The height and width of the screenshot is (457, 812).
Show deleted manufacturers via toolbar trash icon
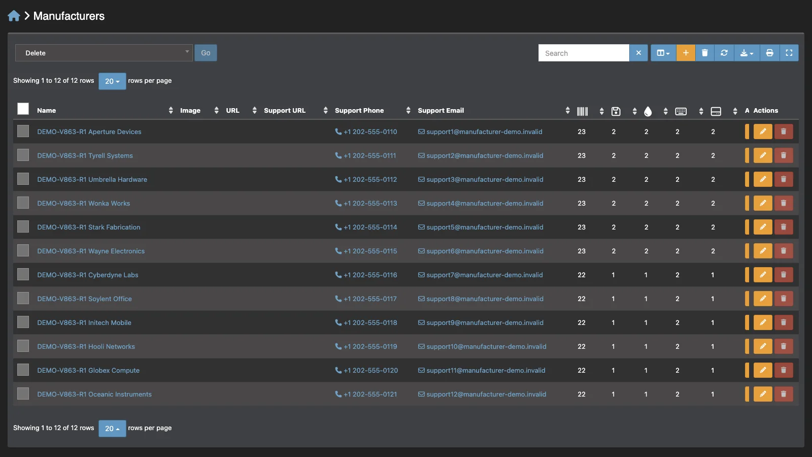(705, 53)
